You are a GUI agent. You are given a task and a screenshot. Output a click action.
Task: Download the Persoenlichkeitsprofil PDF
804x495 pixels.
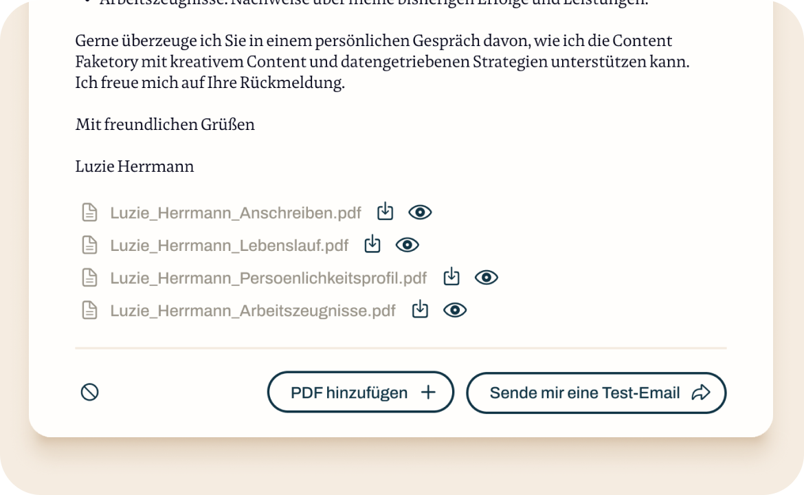click(x=451, y=276)
